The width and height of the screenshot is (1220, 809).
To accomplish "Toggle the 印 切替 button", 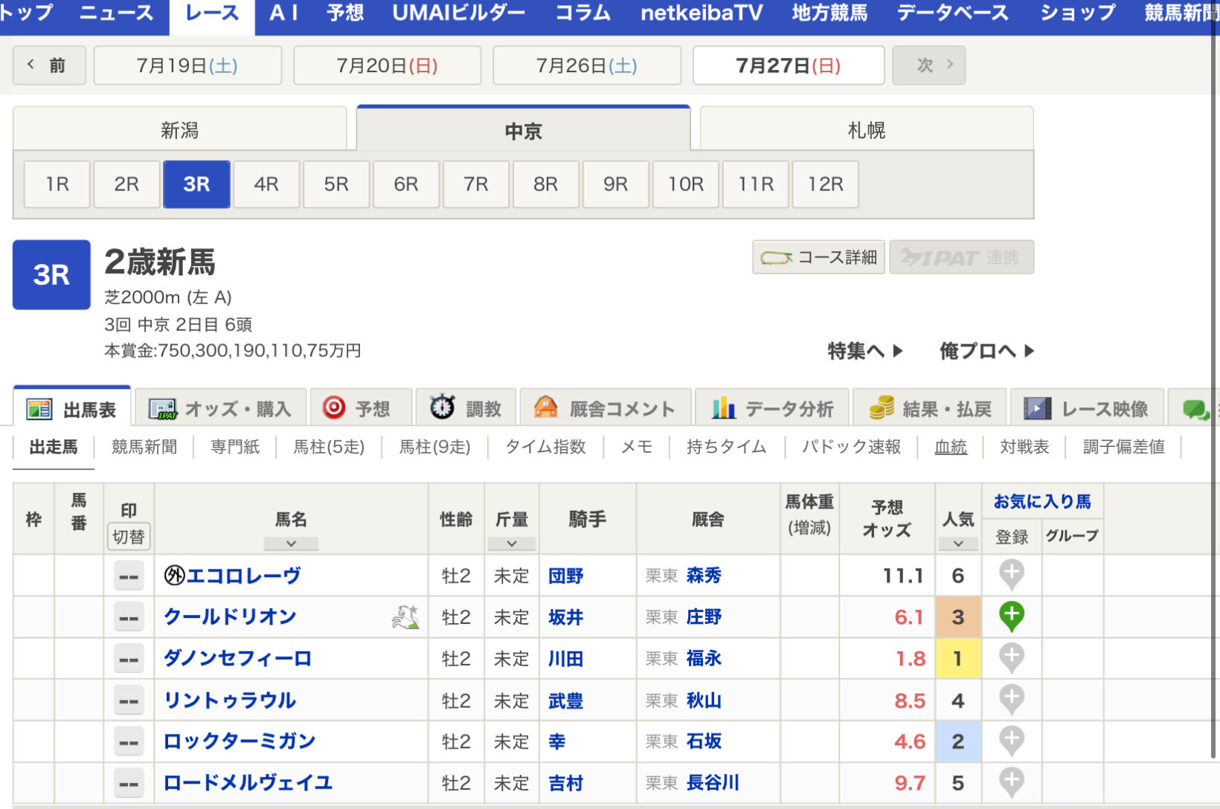I will [129, 537].
